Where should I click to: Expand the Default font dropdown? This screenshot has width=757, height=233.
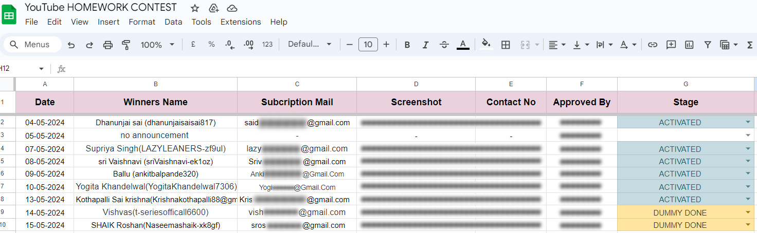click(x=310, y=45)
